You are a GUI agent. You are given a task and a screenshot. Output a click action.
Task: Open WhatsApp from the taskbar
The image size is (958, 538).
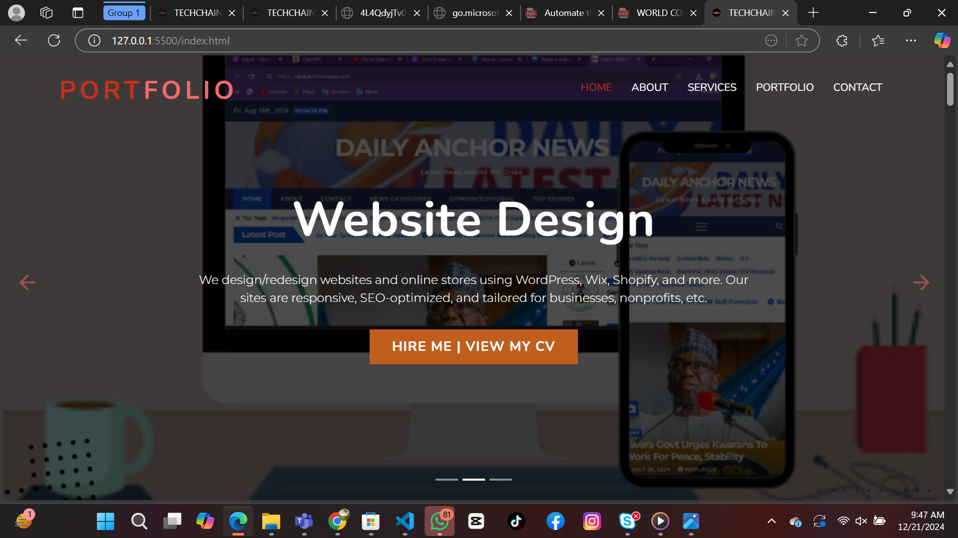[439, 521]
